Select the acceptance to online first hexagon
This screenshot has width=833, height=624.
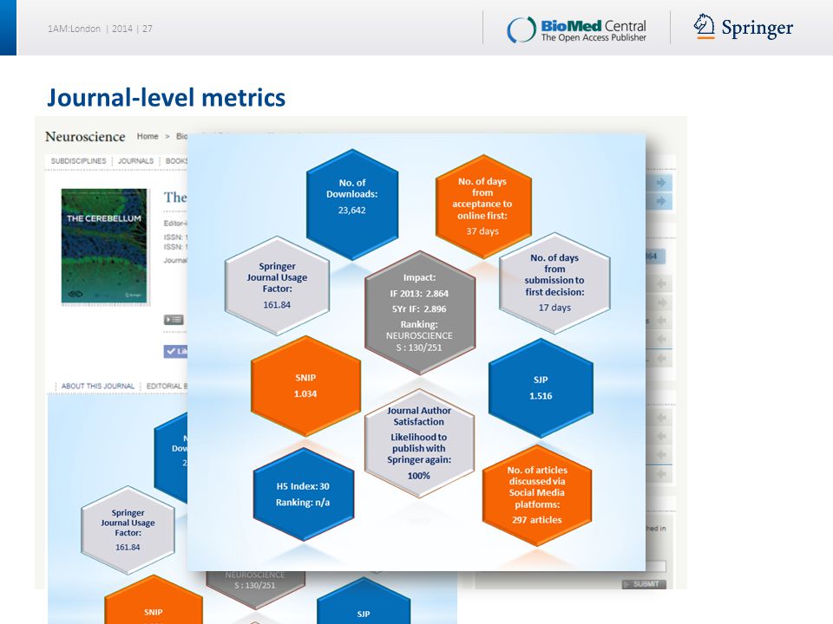click(x=483, y=206)
